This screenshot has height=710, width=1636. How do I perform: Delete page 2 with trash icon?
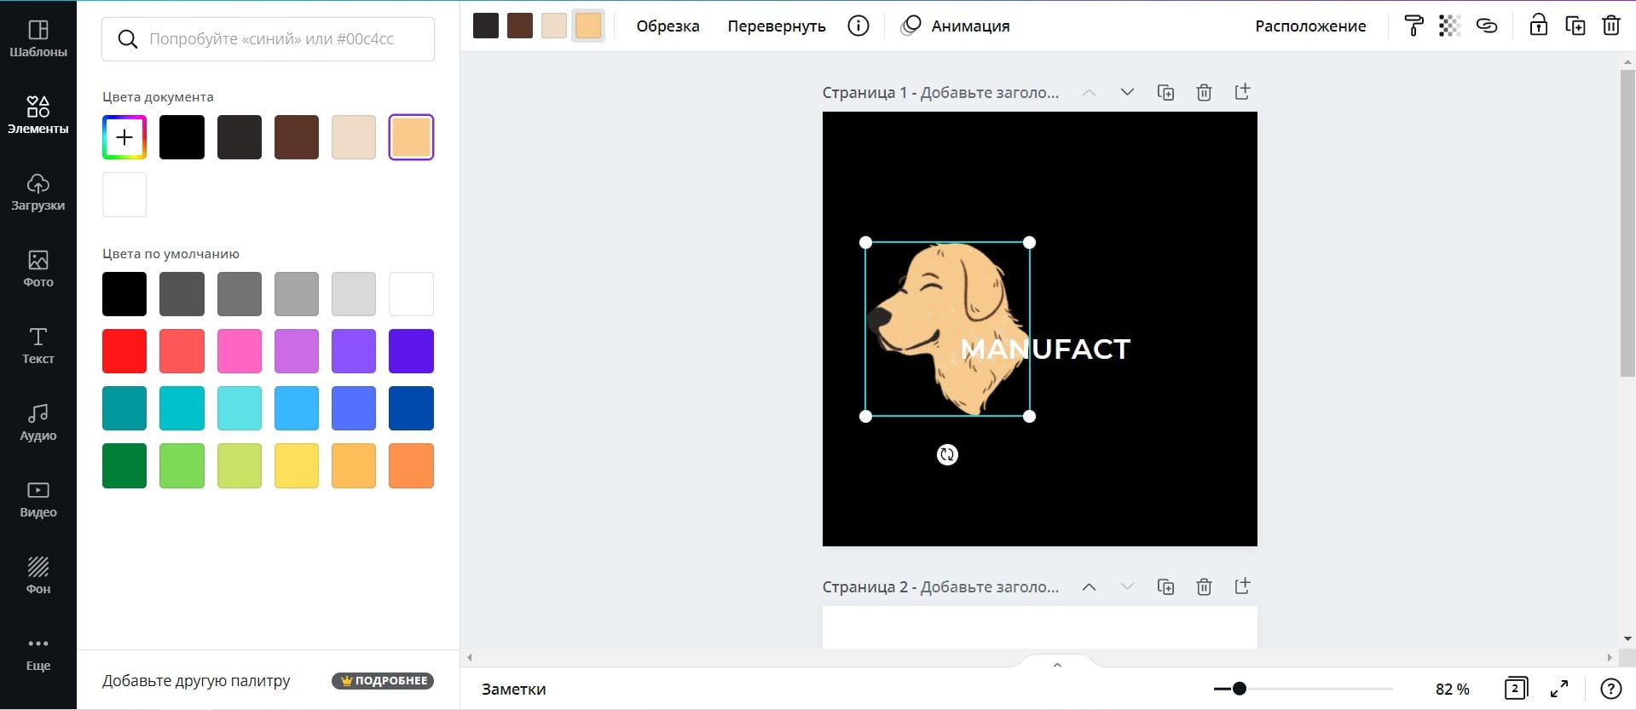(1204, 586)
